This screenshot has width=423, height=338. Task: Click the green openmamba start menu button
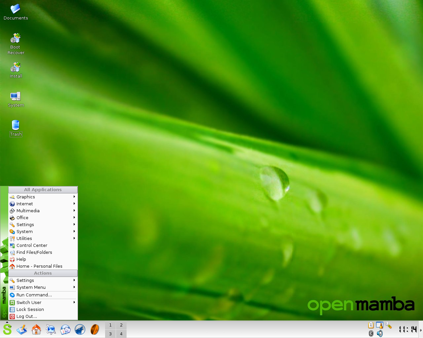point(7,329)
